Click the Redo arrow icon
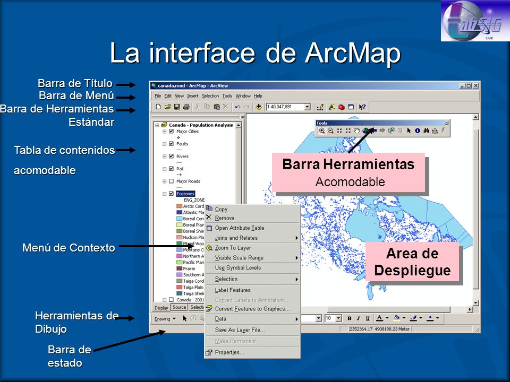Viewport: 510px width, 382px height. 247,107
